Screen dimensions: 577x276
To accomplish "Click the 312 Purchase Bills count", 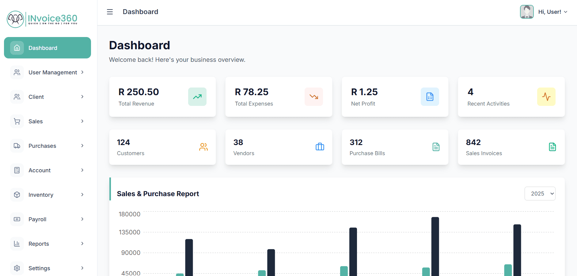I will coord(356,142).
